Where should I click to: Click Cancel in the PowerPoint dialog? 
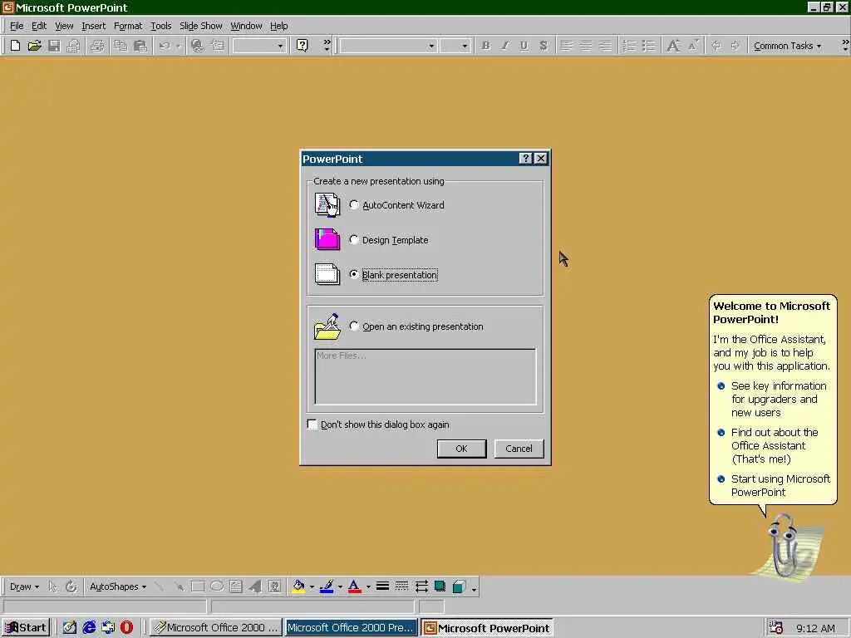[x=519, y=449]
